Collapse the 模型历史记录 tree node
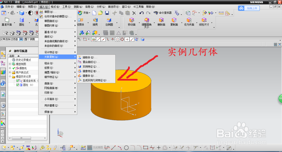282x152 pixels. (10, 76)
